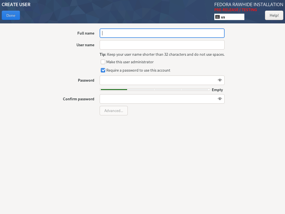This screenshot has width=285, height=214.
Task: Click the 'Confirm password' label
Action: click(78, 99)
